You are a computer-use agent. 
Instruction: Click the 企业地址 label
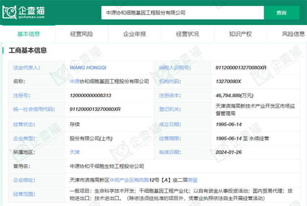tap(24, 180)
